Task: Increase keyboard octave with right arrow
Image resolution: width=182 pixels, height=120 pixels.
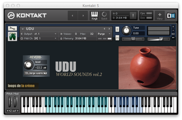Action: click(18, 111)
